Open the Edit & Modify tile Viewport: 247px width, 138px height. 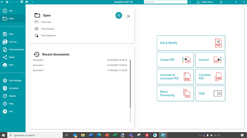[191, 43]
